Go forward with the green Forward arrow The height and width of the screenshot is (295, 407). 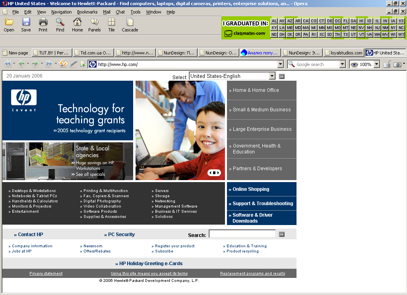click(35, 63)
